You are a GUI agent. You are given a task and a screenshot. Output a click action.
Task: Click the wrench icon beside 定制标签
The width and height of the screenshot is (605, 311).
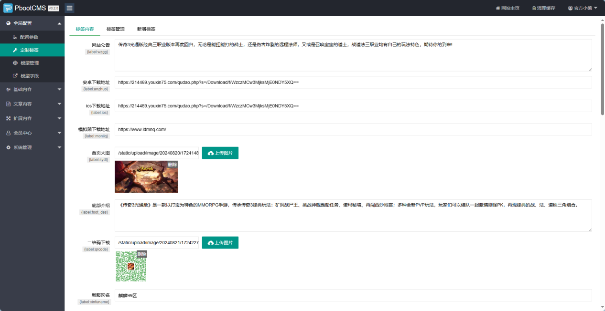click(15, 50)
